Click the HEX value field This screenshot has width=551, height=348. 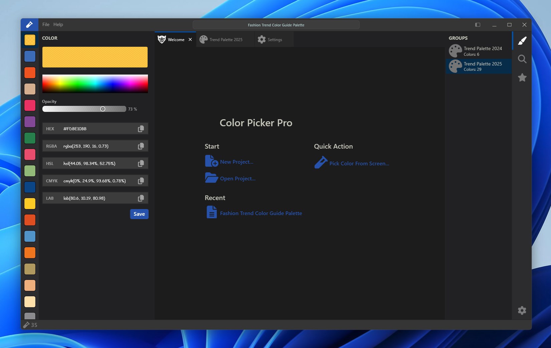[x=95, y=129]
